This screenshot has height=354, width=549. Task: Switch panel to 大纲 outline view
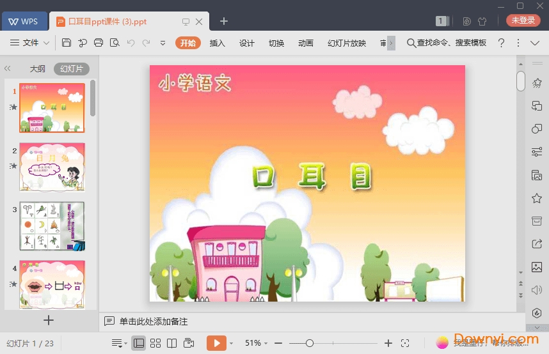pyautogui.click(x=38, y=68)
